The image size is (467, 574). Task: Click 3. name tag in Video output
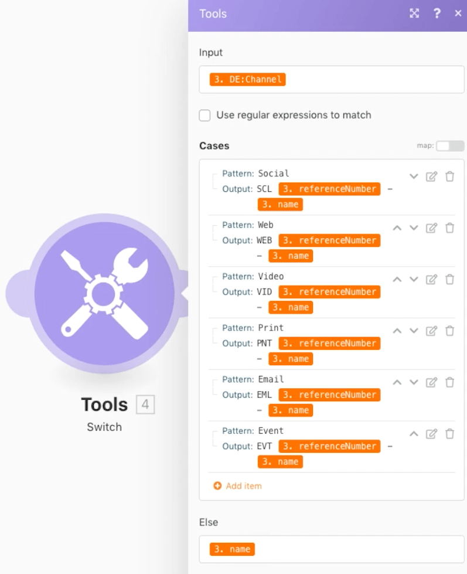(x=291, y=307)
